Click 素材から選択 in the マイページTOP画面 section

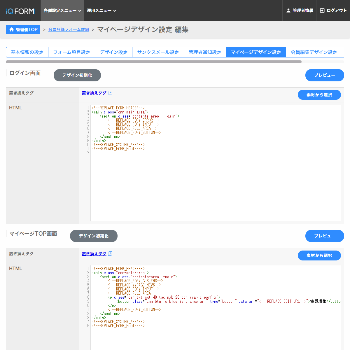coord(319,255)
